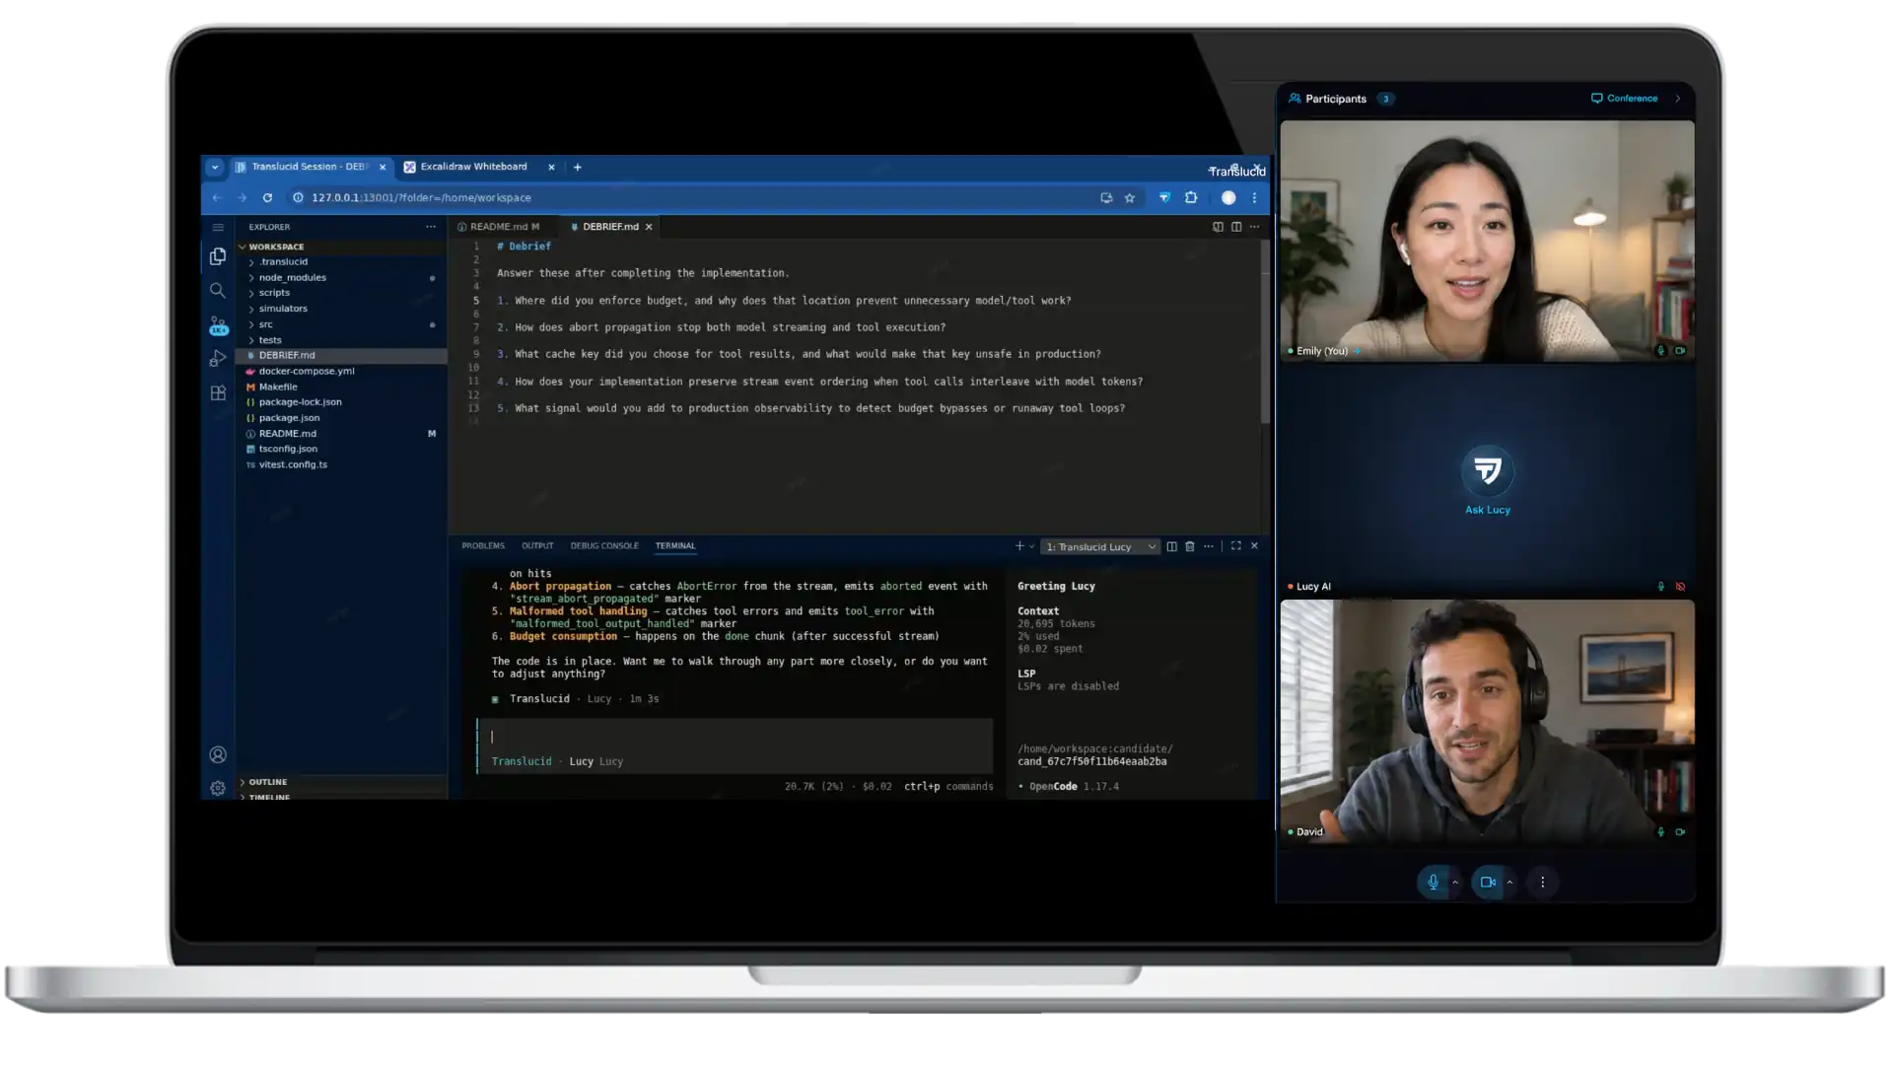The image size is (1893, 1065).
Task: Open the browser extensions puzzle icon
Action: click(x=1191, y=197)
